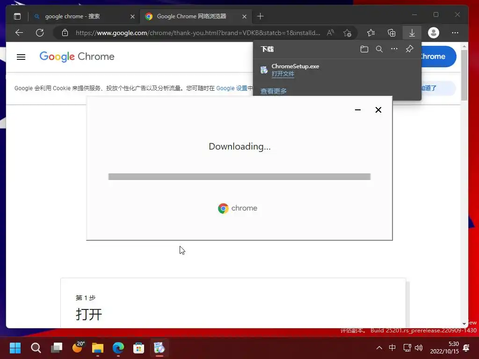The height and width of the screenshot is (359, 479).
Task: Toggle the Downloads toolbar button
Action: 412,33
